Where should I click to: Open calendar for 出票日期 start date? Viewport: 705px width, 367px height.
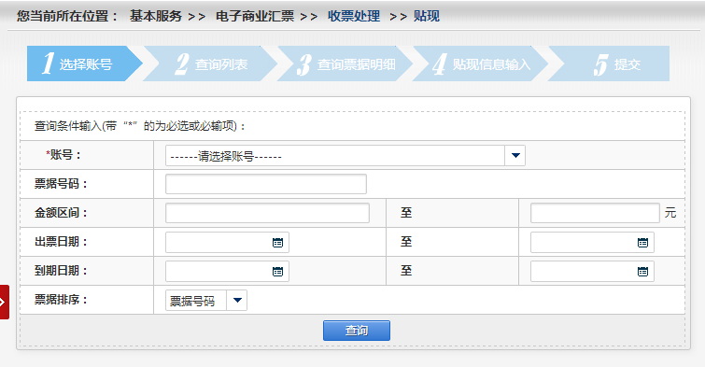[278, 243]
